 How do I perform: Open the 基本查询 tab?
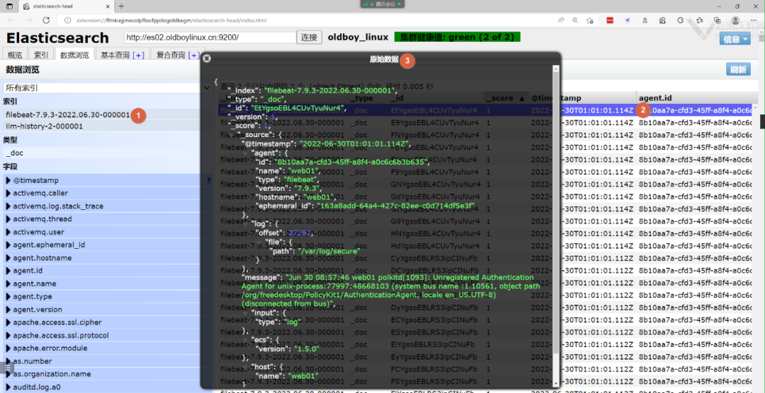pos(115,55)
